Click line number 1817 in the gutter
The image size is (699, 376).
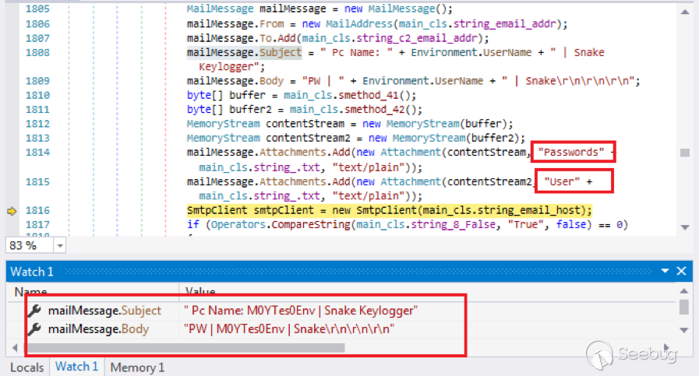click(x=37, y=224)
